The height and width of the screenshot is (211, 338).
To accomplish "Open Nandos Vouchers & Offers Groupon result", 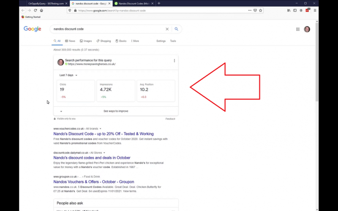I will (94, 182).
